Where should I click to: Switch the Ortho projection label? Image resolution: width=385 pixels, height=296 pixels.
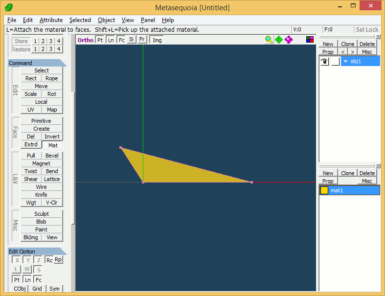pos(86,40)
